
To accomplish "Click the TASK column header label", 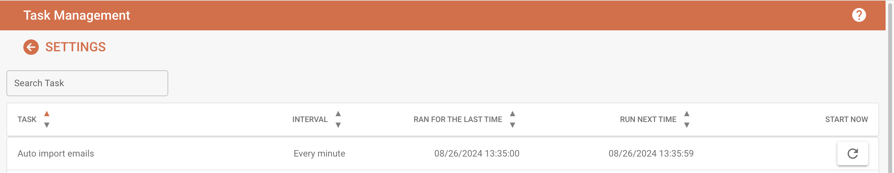I will (27, 119).
